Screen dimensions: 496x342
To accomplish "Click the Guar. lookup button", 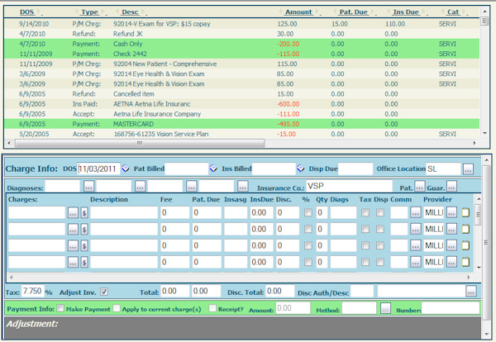I will 451,186.
